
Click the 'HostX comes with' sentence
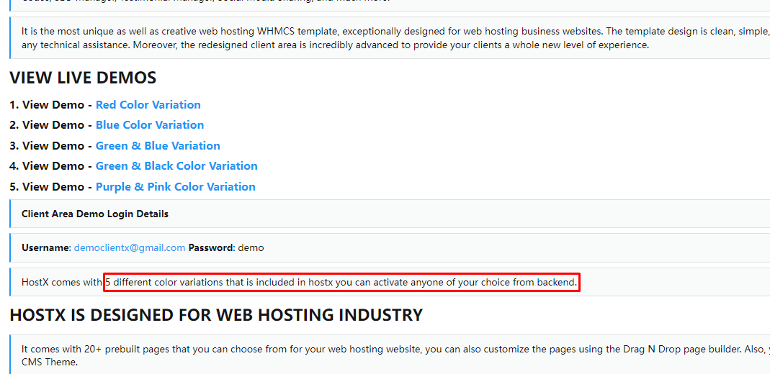299,283
